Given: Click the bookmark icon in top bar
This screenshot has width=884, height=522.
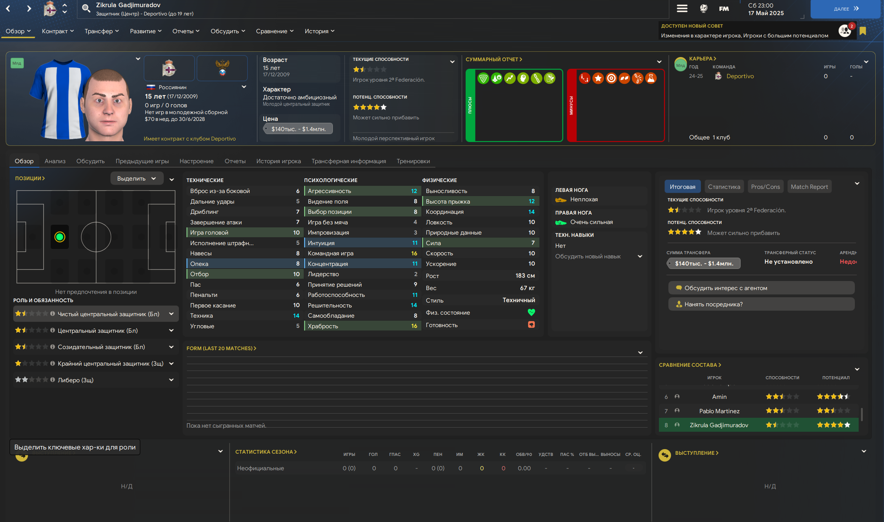Looking at the screenshot, I should 863,31.
